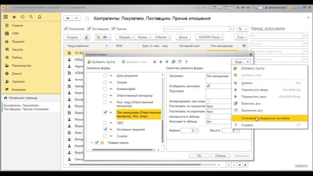The height and width of the screenshot is (176, 313).
Task: Open the 1СПАРК Риски dropdown
Action: (209, 37)
